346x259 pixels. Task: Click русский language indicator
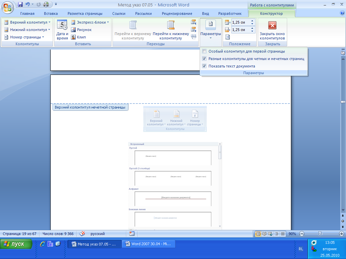[x=98, y=234]
